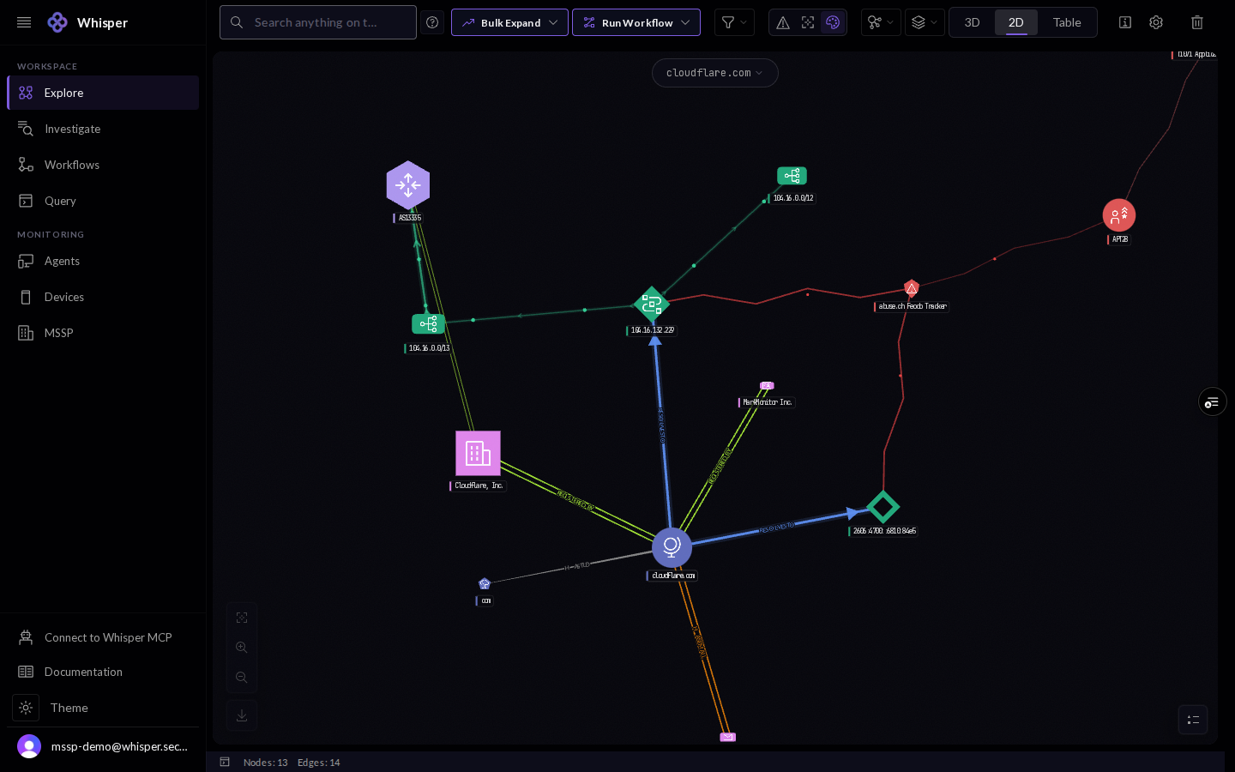Click the Edges: 14 status text
The image size is (1235, 772).
point(319,763)
